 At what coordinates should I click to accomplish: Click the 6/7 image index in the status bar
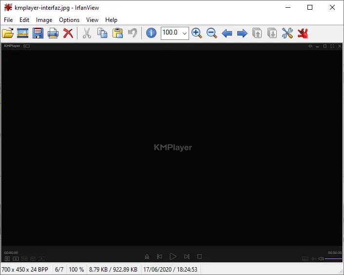59,269
